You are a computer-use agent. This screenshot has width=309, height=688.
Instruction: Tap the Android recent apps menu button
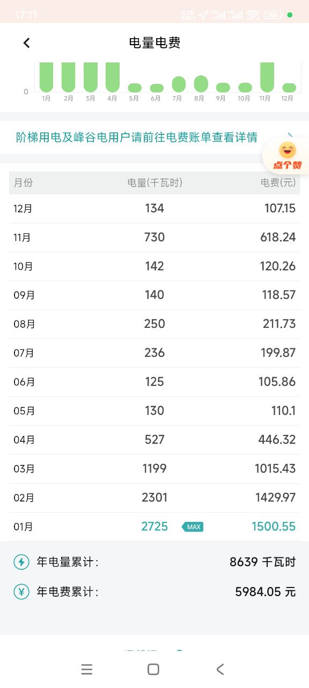coord(87,669)
